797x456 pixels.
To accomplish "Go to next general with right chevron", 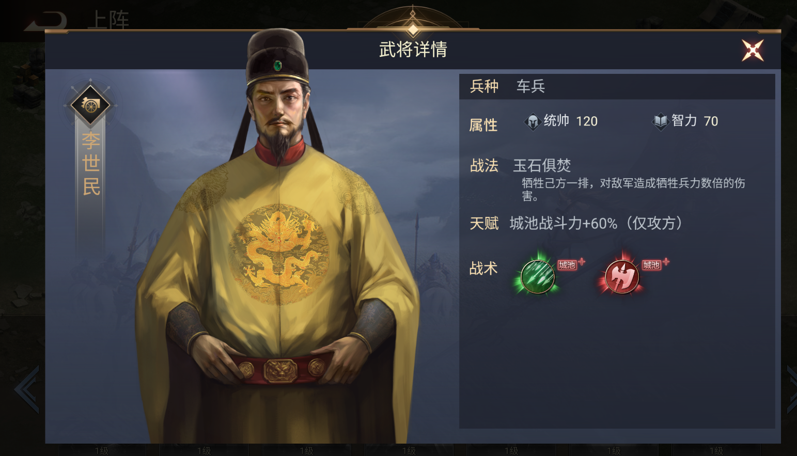I will click(x=791, y=389).
